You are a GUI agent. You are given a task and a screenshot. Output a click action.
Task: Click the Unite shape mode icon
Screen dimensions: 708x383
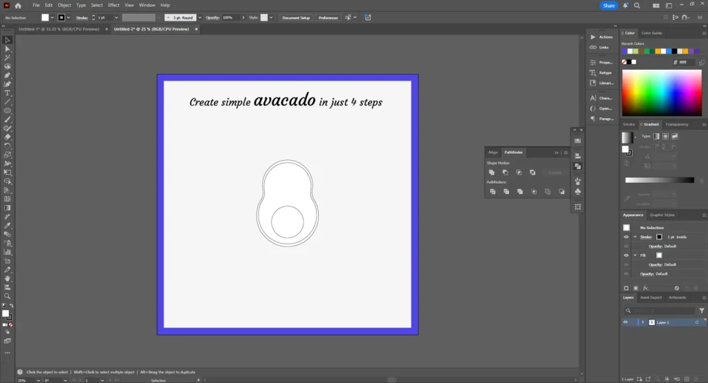point(492,173)
